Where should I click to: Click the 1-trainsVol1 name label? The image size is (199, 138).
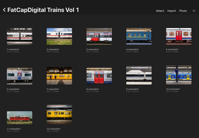13,49
